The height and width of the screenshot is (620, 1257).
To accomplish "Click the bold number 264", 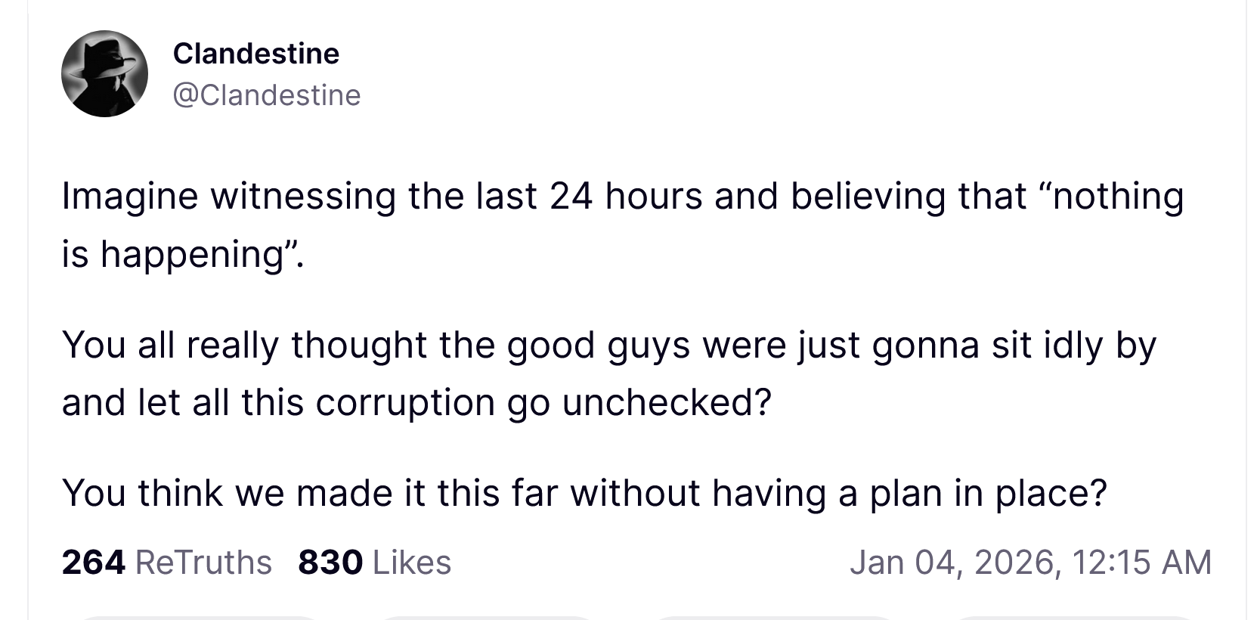I will [94, 563].
